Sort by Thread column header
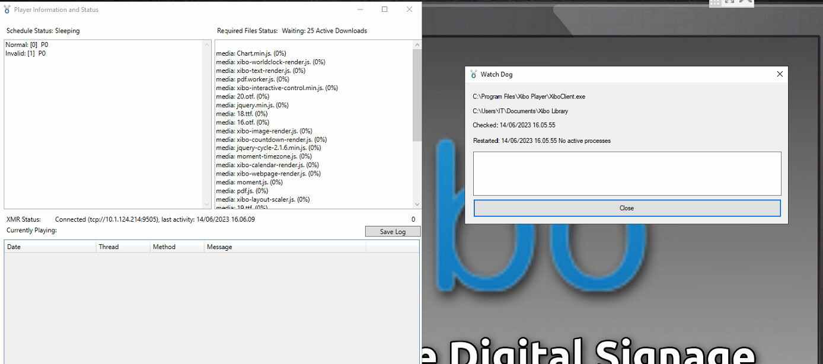 (123, 247)
